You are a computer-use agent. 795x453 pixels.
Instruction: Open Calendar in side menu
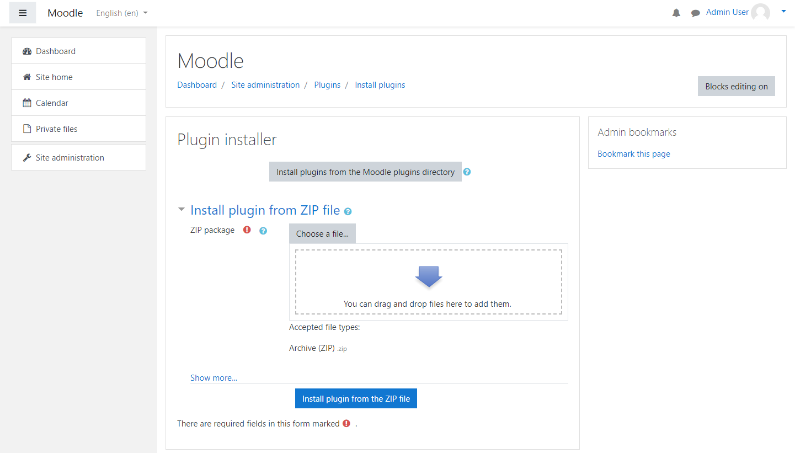78,103
